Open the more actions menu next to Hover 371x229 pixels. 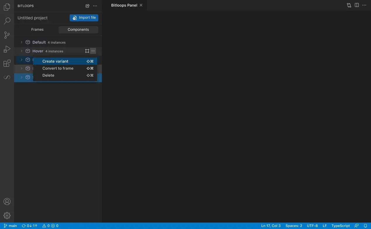click(x=93, y=51)
